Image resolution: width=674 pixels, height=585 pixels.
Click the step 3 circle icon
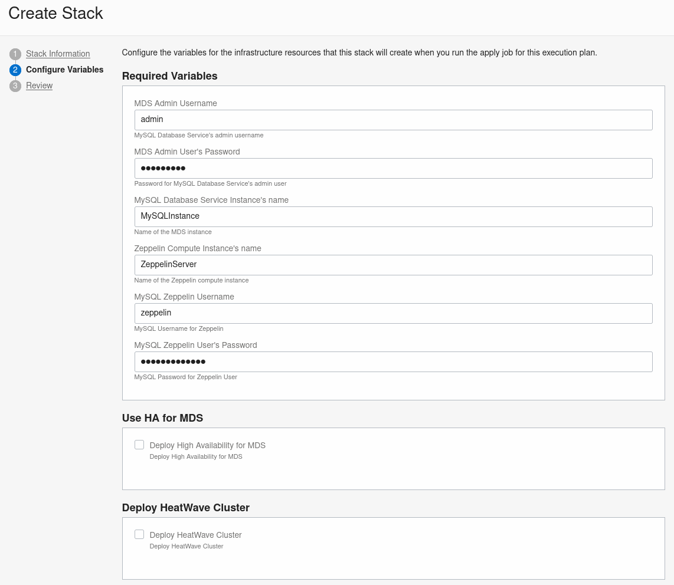pyautogui.click(x=15, y=86)
